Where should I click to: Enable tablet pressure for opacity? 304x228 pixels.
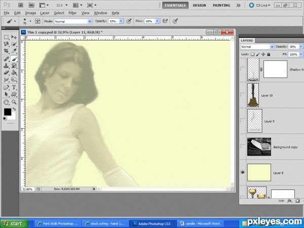pos(129,21)
